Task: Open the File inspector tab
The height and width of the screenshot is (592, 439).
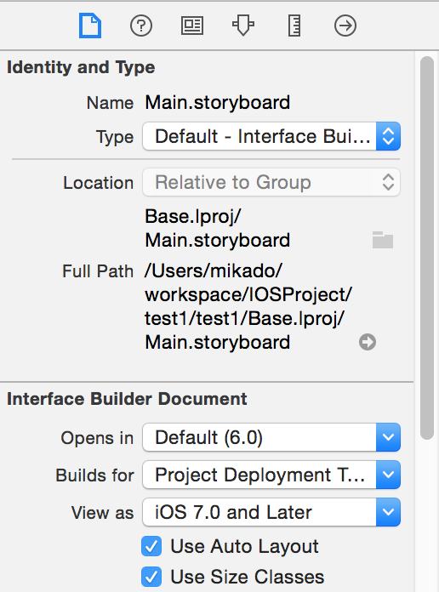Action: pos(90,26)
